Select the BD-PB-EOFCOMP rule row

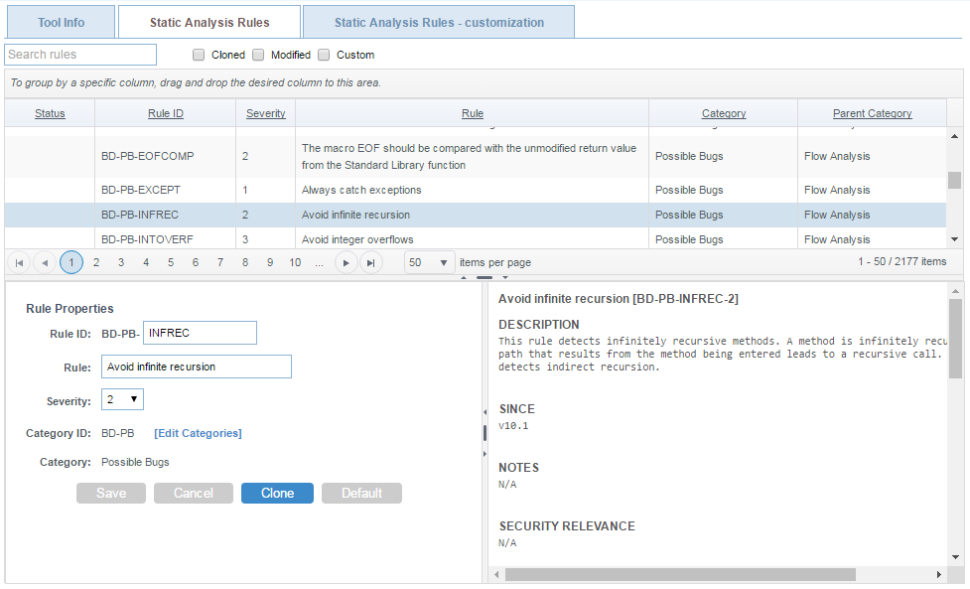coord(476,157)
